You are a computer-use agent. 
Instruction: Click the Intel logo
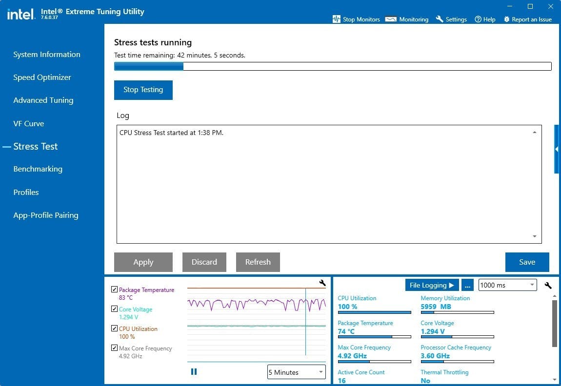pos(21,14)
